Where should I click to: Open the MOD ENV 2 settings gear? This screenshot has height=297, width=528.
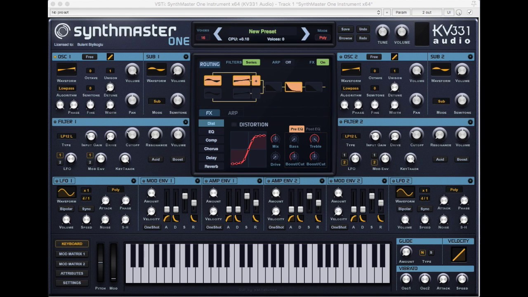point(384,181)
